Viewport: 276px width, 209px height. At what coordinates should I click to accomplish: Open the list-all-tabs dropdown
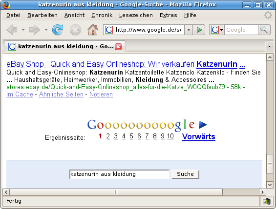pyautogui.click(x=269, y=46)
